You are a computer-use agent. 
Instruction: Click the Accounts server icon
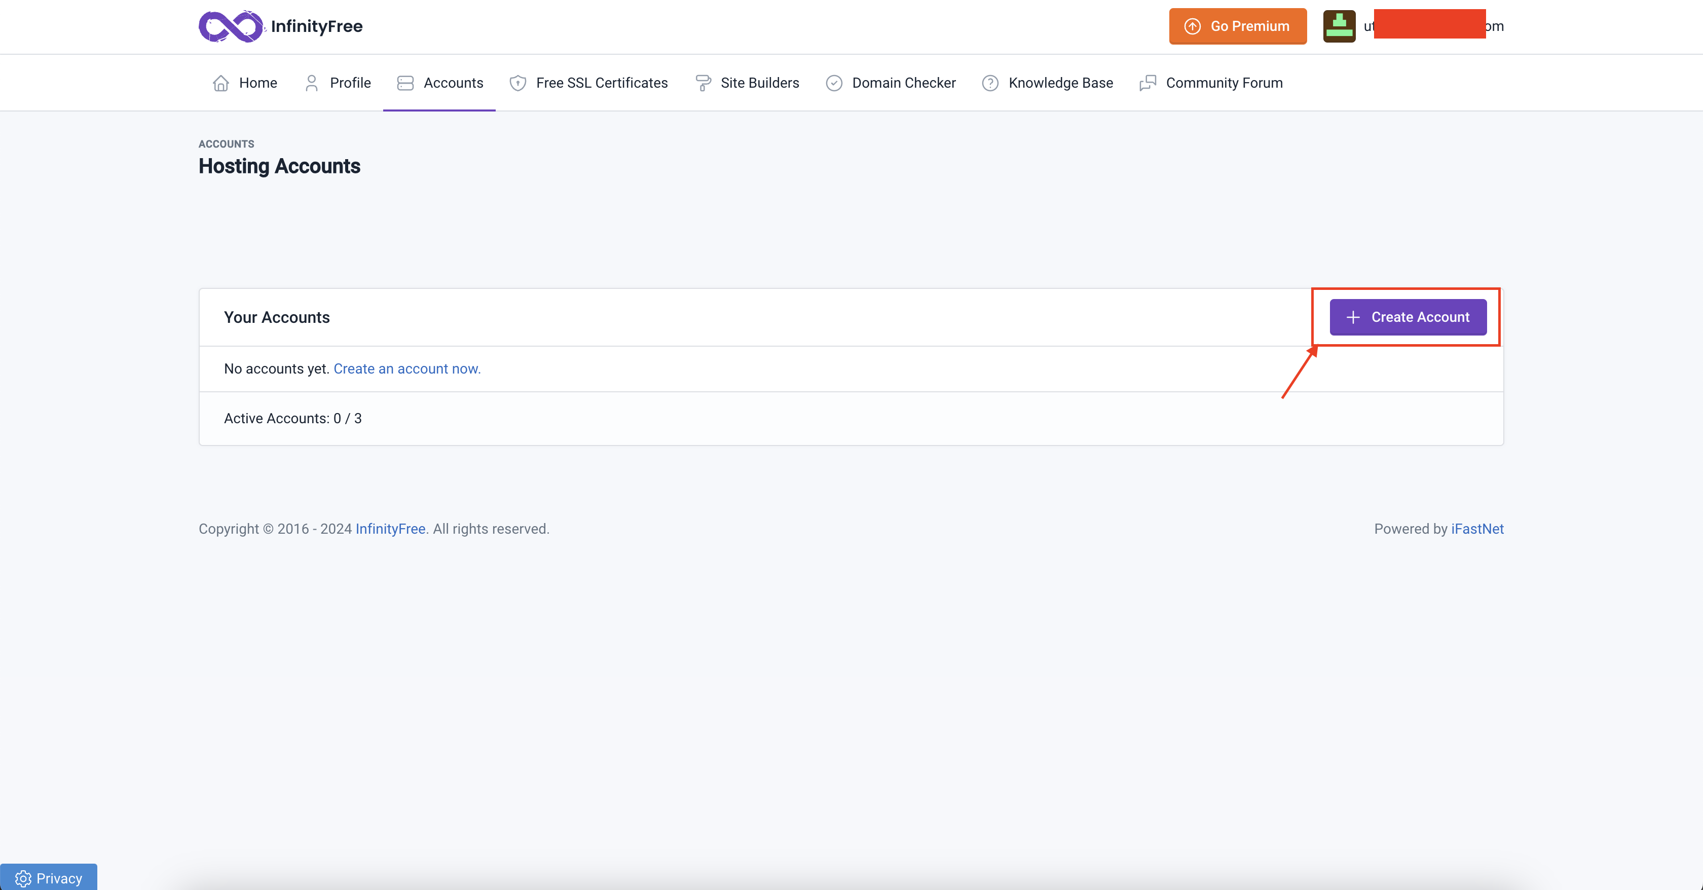coord(405,83)
